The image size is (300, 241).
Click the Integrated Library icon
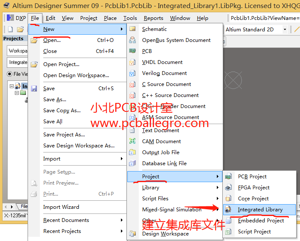(x=228, y=209)
